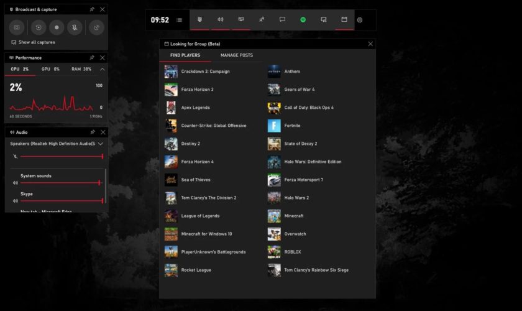The width and height of the screenshot is (522, 311).
Task: Toggle the Performance widget in top bar
Action: [x=241, y=20]
